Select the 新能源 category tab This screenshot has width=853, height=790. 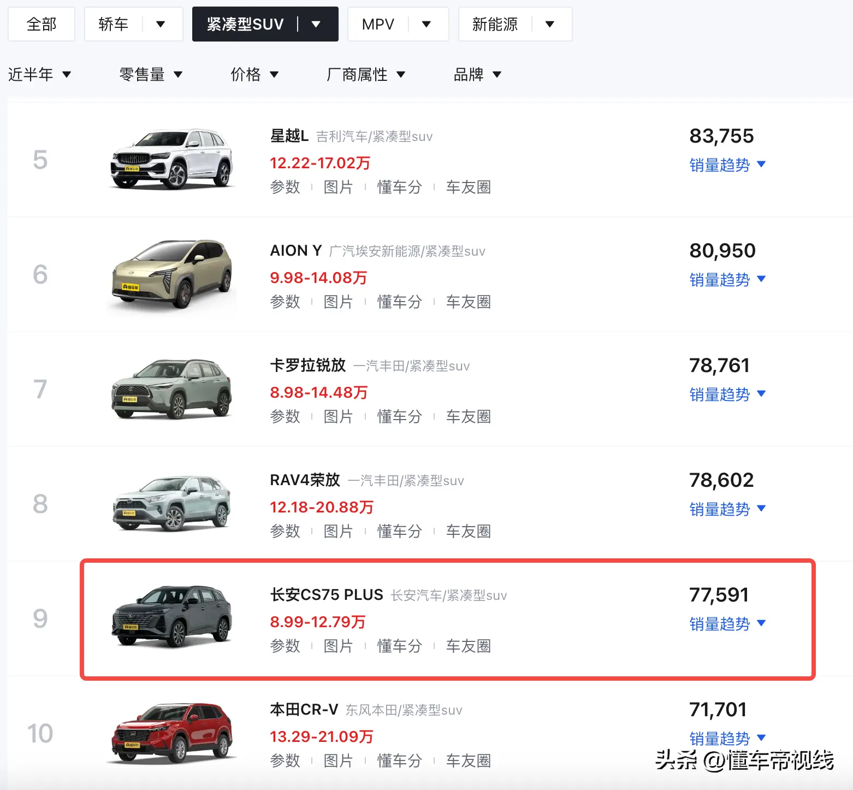point(495,24)
